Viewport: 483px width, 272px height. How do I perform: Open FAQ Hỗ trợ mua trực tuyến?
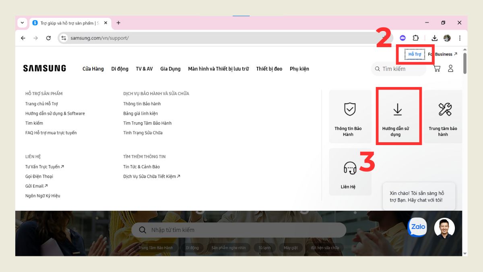[51, 133]
